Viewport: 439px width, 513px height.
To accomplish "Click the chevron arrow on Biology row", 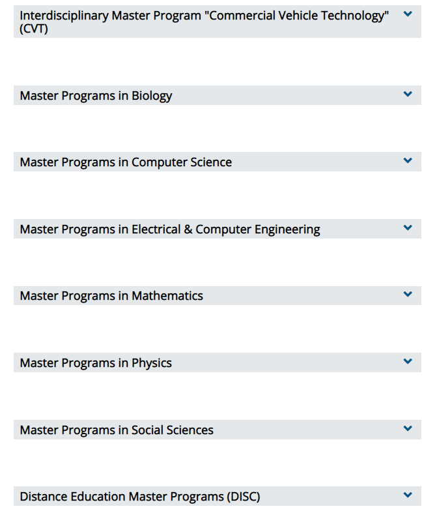I will point(408,95).
